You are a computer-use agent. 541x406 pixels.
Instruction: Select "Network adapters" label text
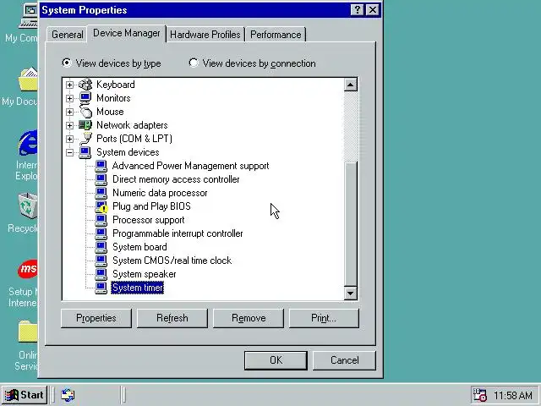coord(132,125)
